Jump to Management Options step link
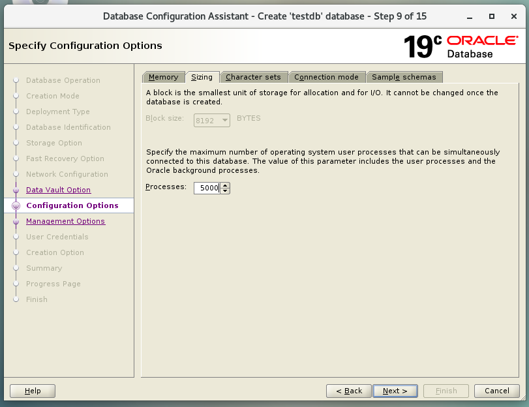The height and width of the screenshot is (407, 529). 65,221
